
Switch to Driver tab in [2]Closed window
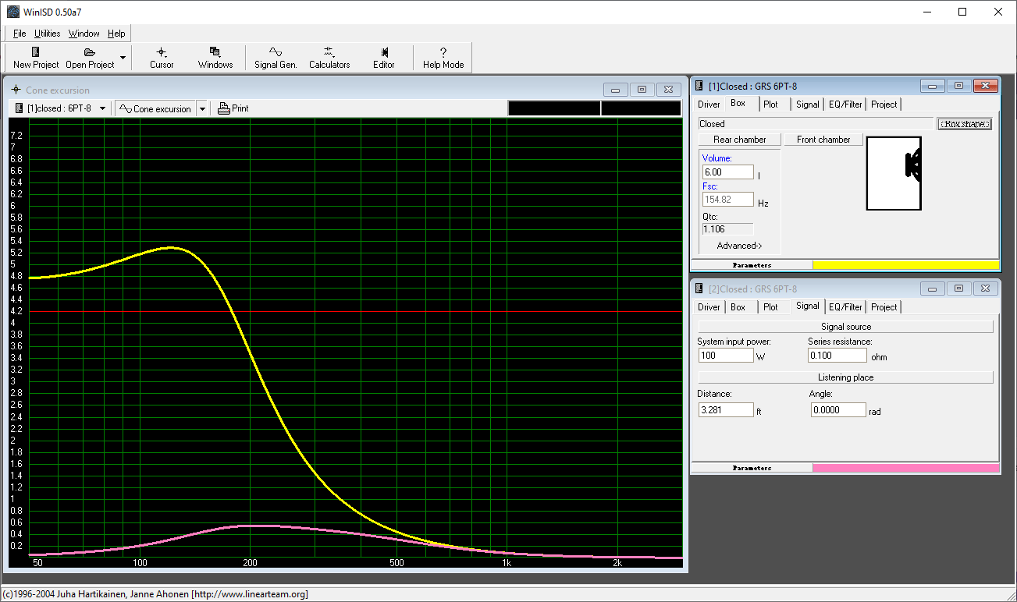pos(709,306)
